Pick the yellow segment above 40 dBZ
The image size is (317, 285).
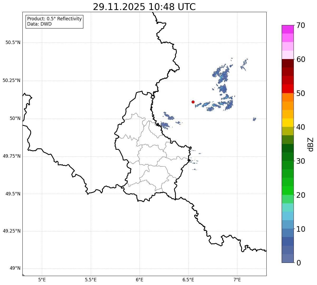click(287, 123)
